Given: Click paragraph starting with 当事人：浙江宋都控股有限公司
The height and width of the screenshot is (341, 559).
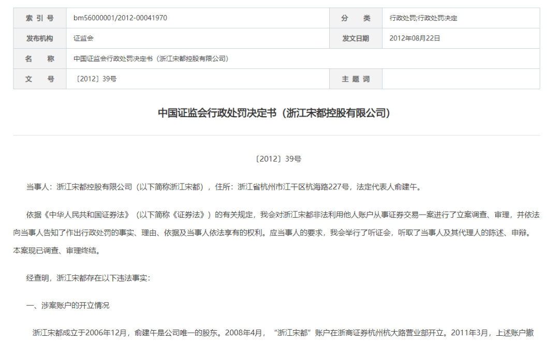Looking at the screenshot, I should 225,187.
